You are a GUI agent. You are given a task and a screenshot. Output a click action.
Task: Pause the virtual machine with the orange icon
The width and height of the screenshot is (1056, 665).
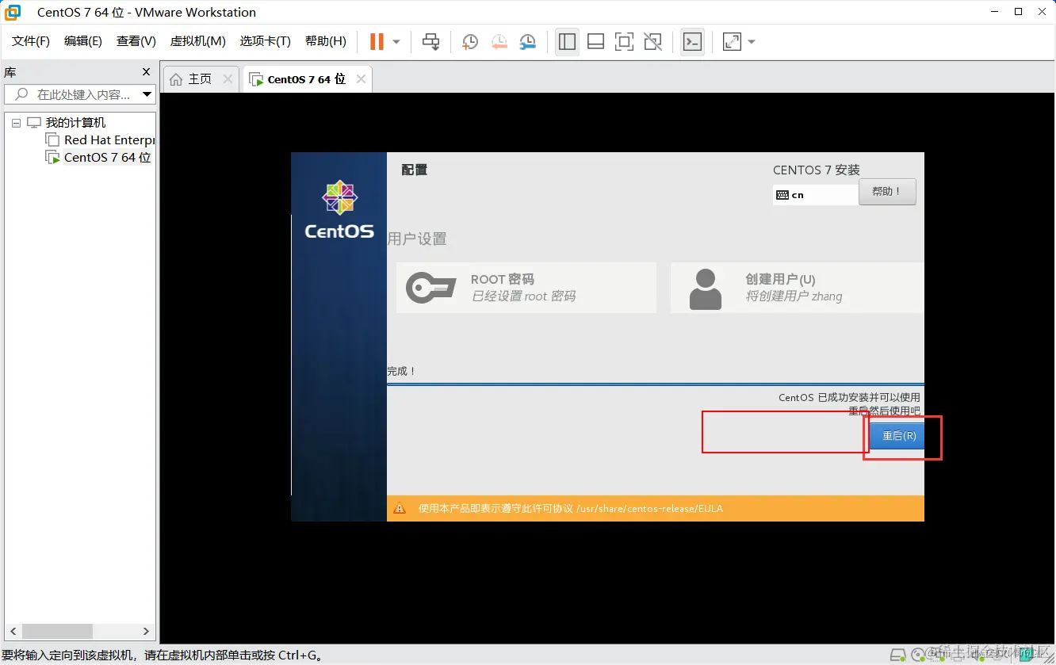377,41
